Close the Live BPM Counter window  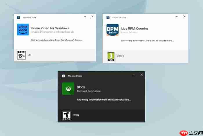184,17
